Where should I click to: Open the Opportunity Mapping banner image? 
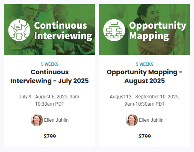point(144,29)
